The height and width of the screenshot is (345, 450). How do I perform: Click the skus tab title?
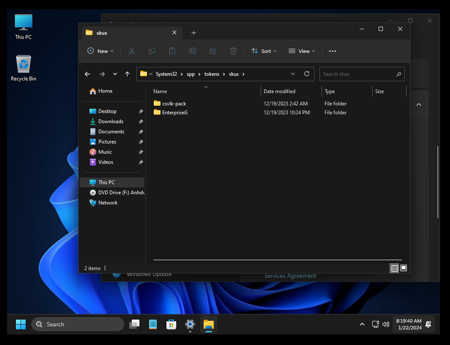click(102, 33)
